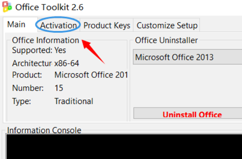Click the Office Information group heading
The height and width of the screenshot is (159, 242).
pyautogui.click(x=46, y=40)
